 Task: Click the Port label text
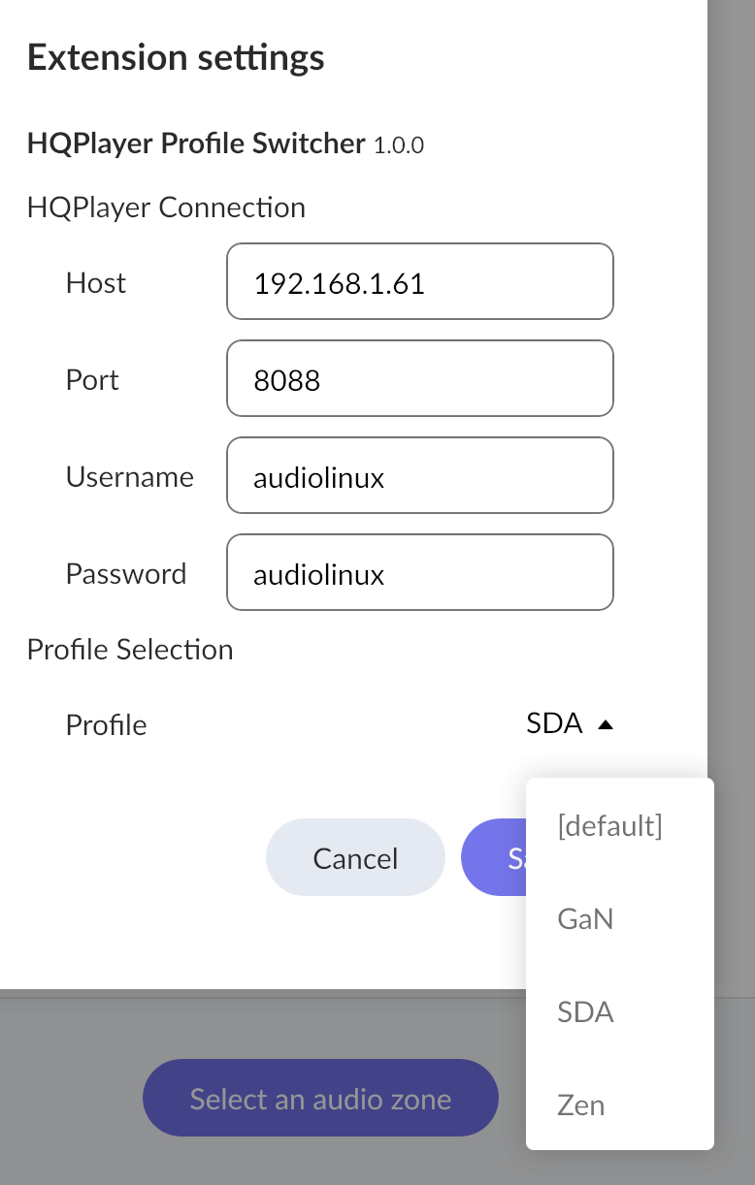(92, 380)
